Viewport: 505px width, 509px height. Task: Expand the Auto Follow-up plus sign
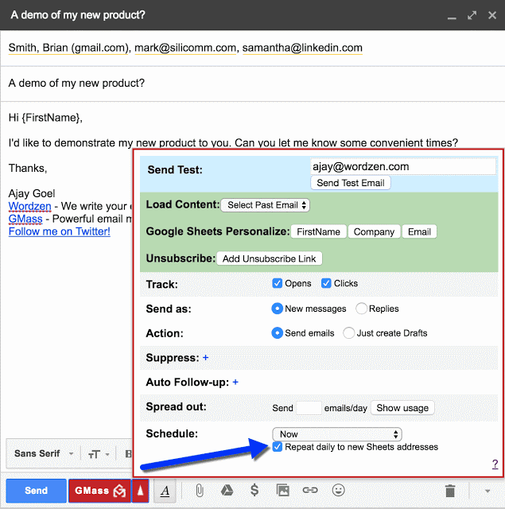coord(235,383)
